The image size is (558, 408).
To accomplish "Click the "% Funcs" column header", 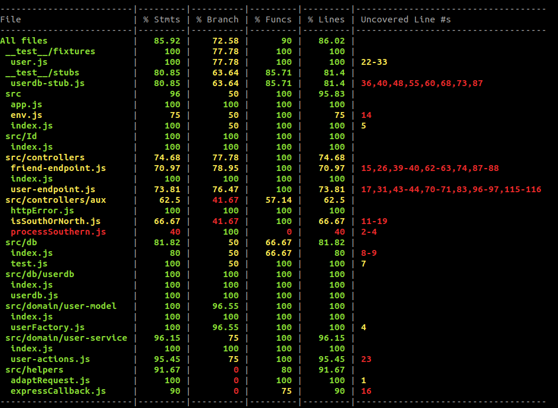I will (273, 19).
